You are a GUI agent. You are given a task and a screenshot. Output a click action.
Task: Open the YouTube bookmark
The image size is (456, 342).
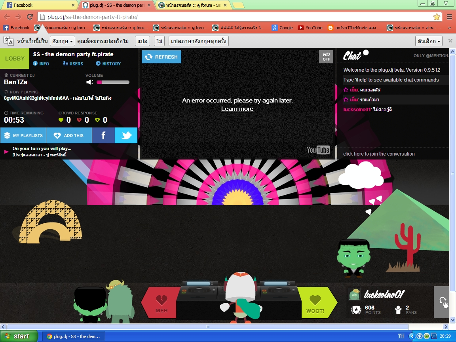[310, 28]
